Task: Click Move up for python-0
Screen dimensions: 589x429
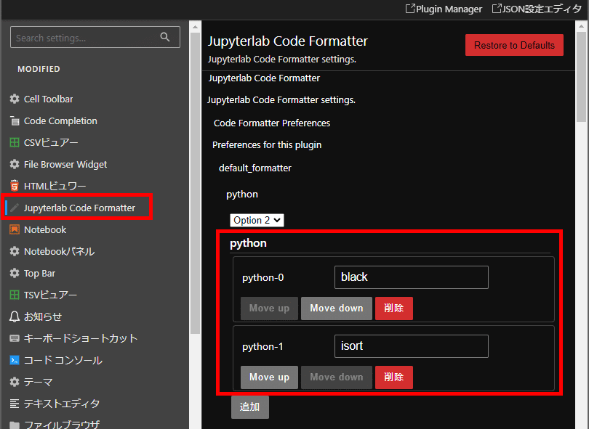Action: click(x=269, y=309)
